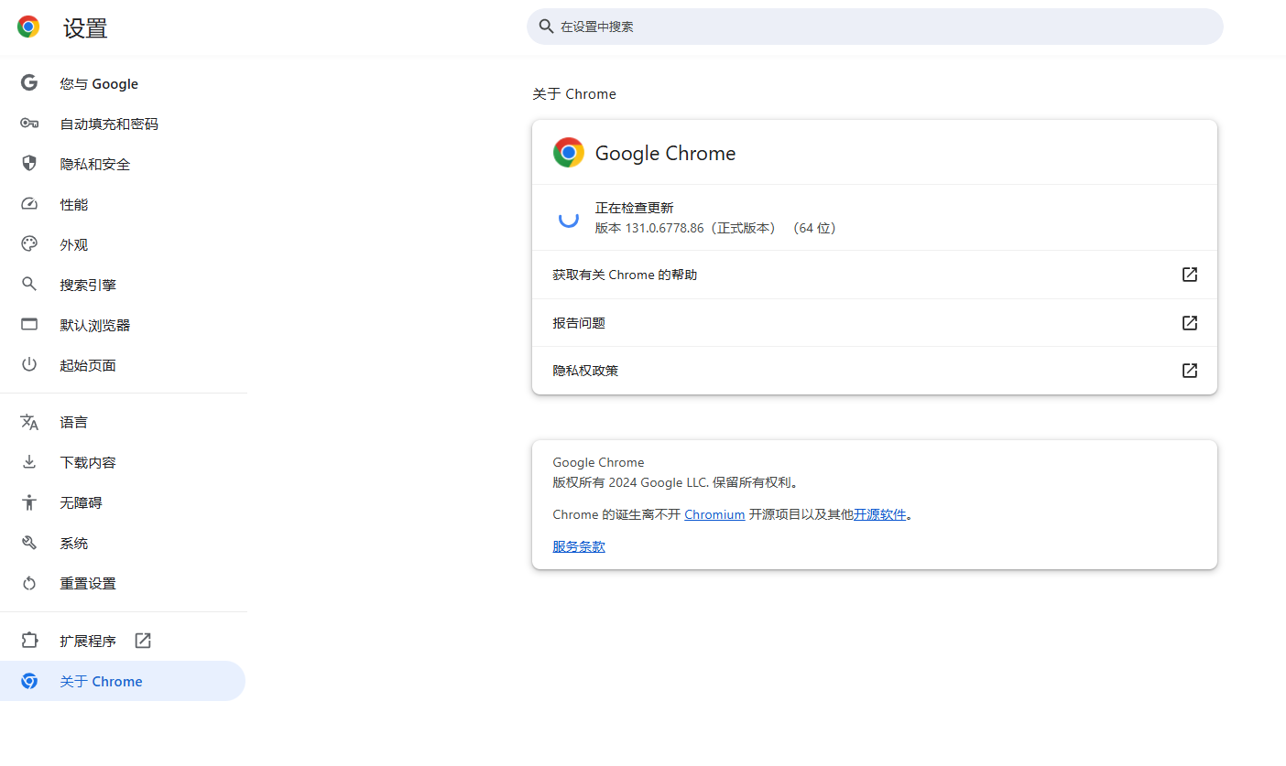The image size is (1286, 766).
Task: Click the magnifier icon for 搜索引擎
Action: [x=29, y=285]
